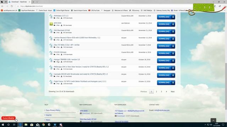
Task: Email info@sky4crew.com contact link
Action: tap(162, 110)
